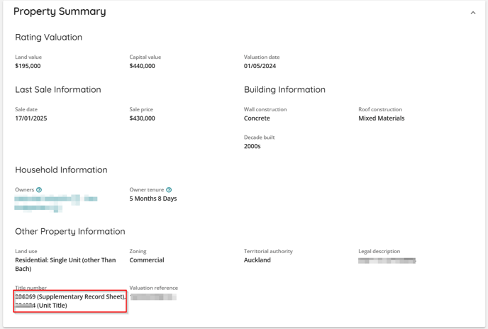This screenshot has height=329, width=488.
Task: Click the Legal description label
Action: coord(379,251)
